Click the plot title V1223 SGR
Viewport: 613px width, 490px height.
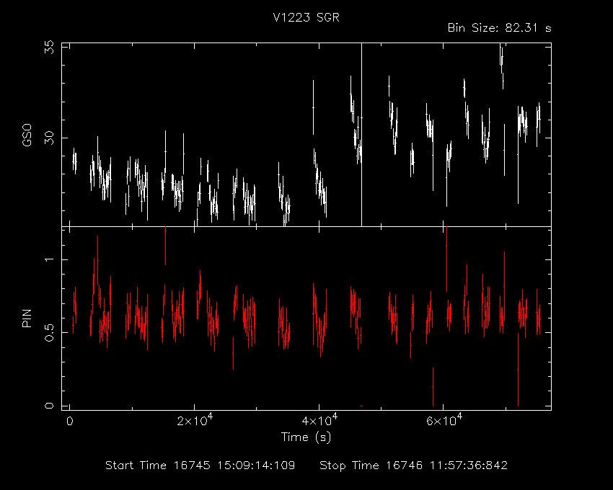tap(306, 17)
